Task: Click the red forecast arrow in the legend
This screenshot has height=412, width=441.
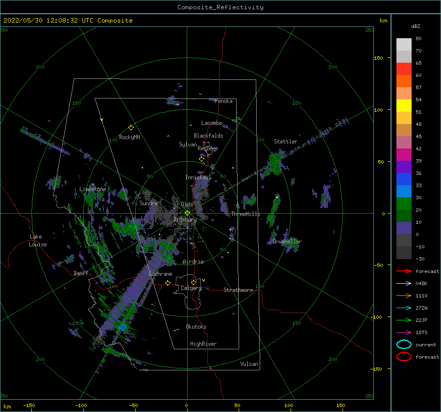Action: (404, 271)
